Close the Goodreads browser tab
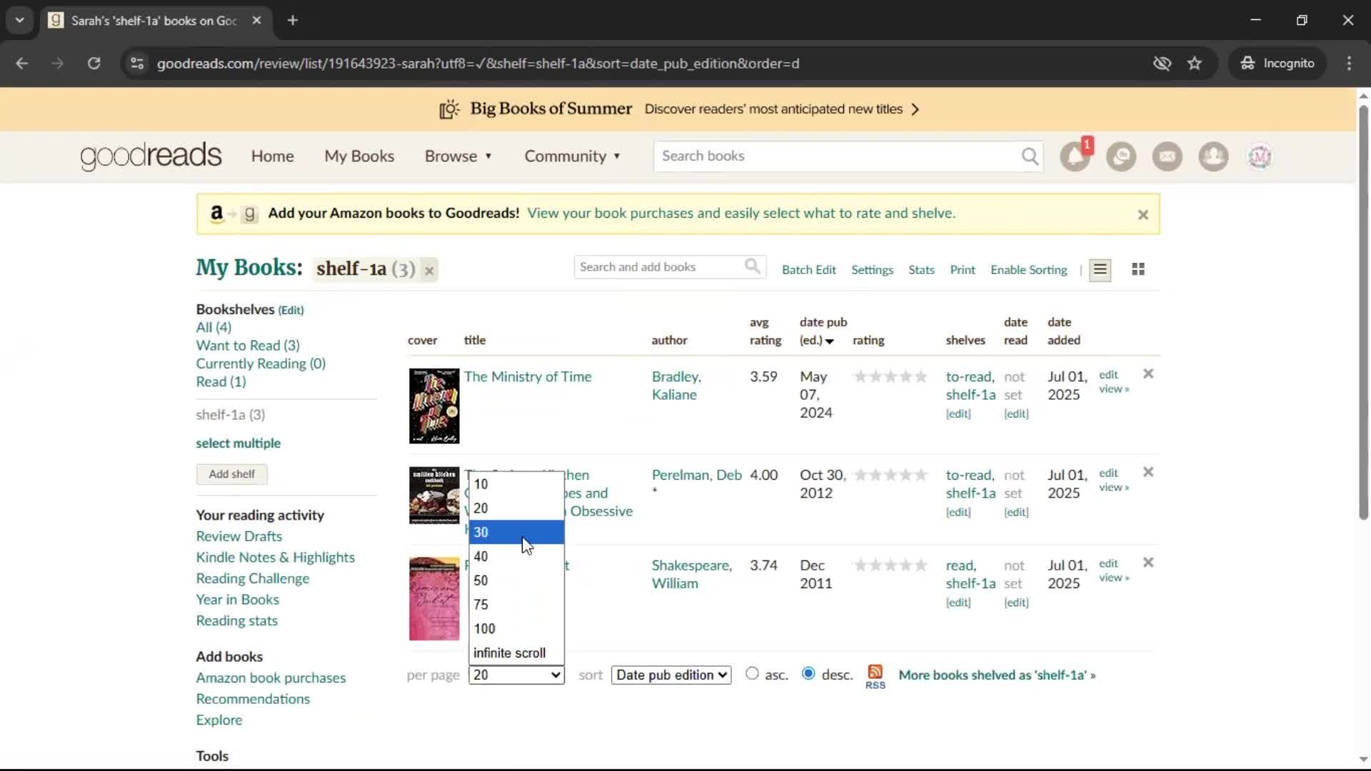Viewport: 1371px width, 771px height. [256, 20]
